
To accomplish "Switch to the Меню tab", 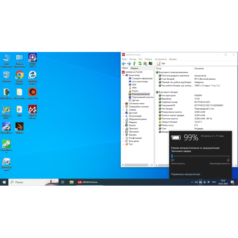I will pyautogui.click(x=125, y=68).
